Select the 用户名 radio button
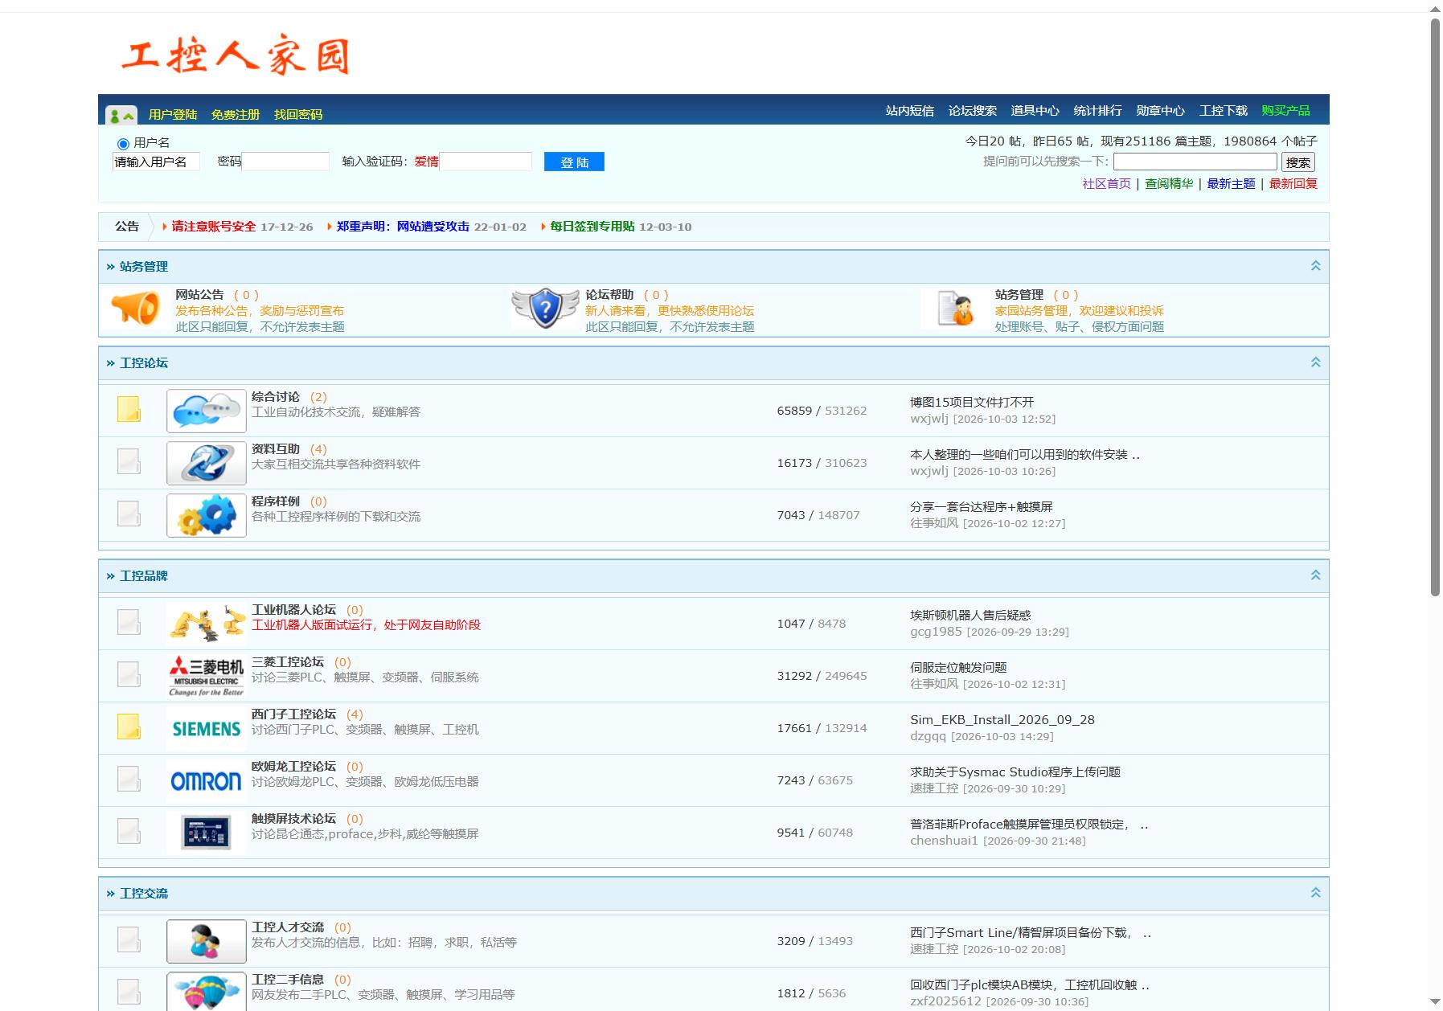Screen dimensions: 1443x1011 pyautogui.click(x=123, y=144)
